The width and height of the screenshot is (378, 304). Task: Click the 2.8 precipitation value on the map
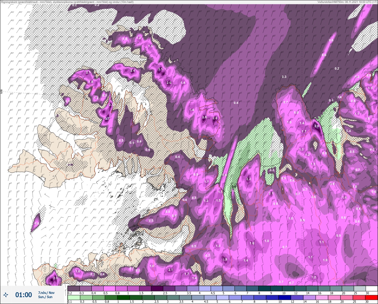pyautogui.click(x=204, y=117)
